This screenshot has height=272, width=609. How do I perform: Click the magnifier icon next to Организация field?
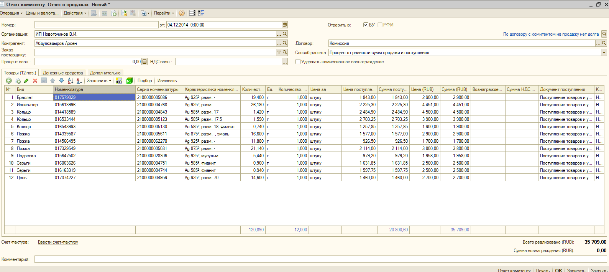285,34
